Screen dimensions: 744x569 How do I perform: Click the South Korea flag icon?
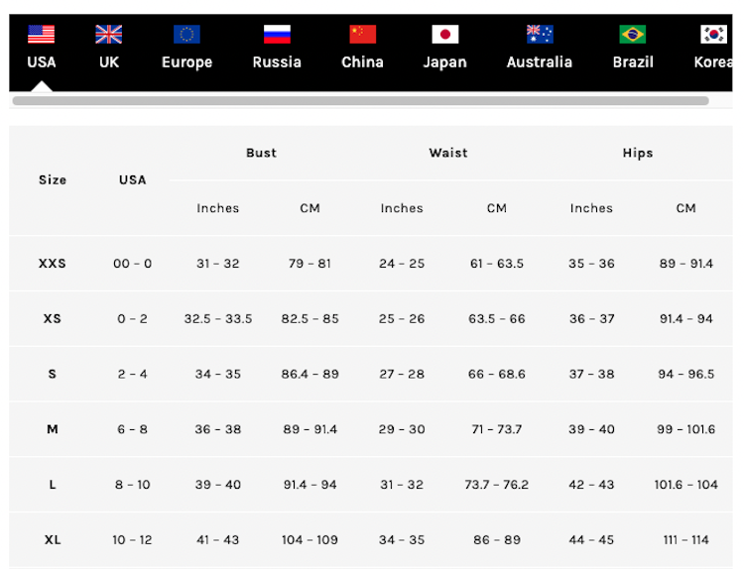(x=713, y=35)
